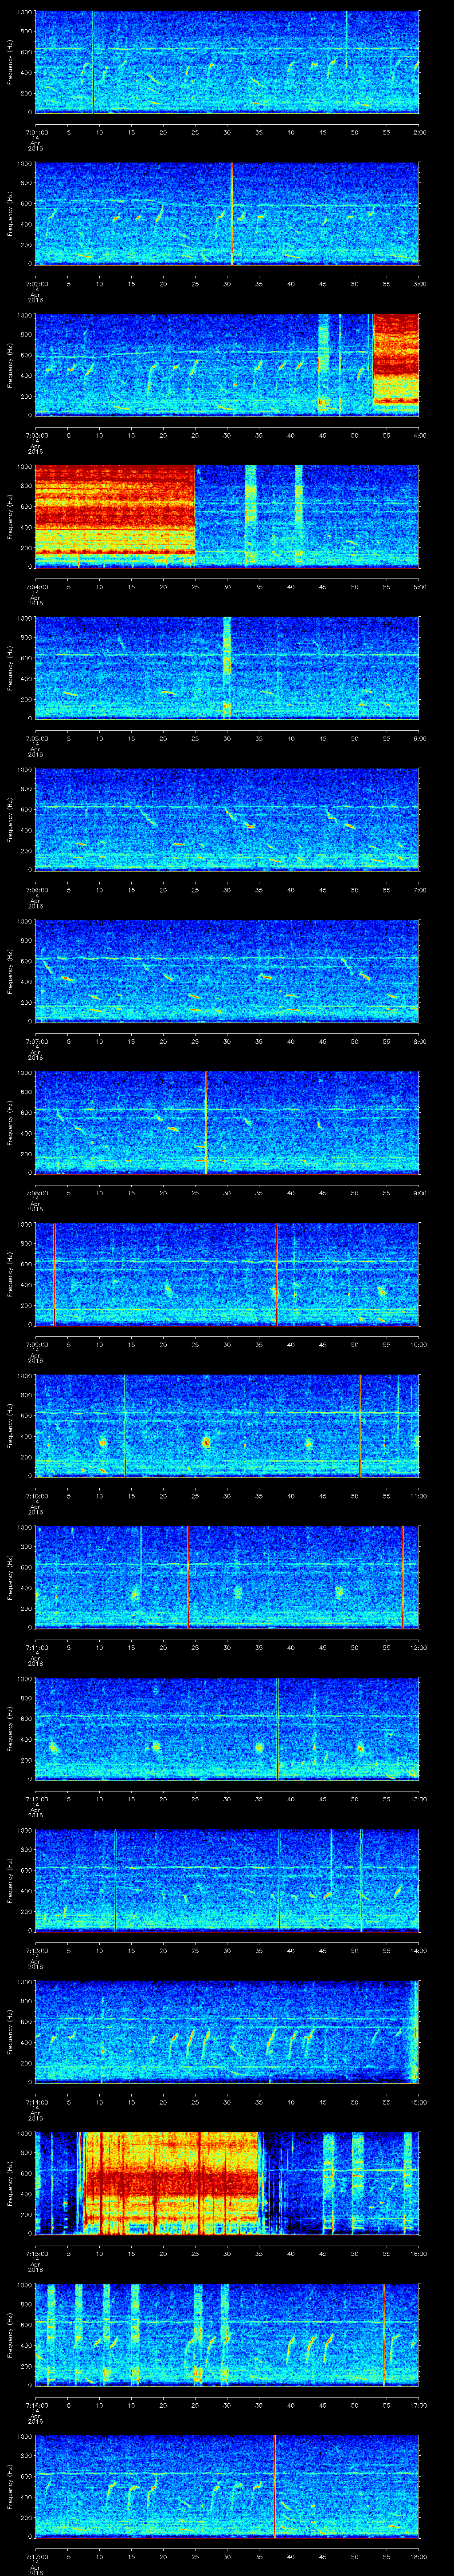Click red noise block ending the 7:03:00 spectrogram
454x2576 pixels.
395,364
